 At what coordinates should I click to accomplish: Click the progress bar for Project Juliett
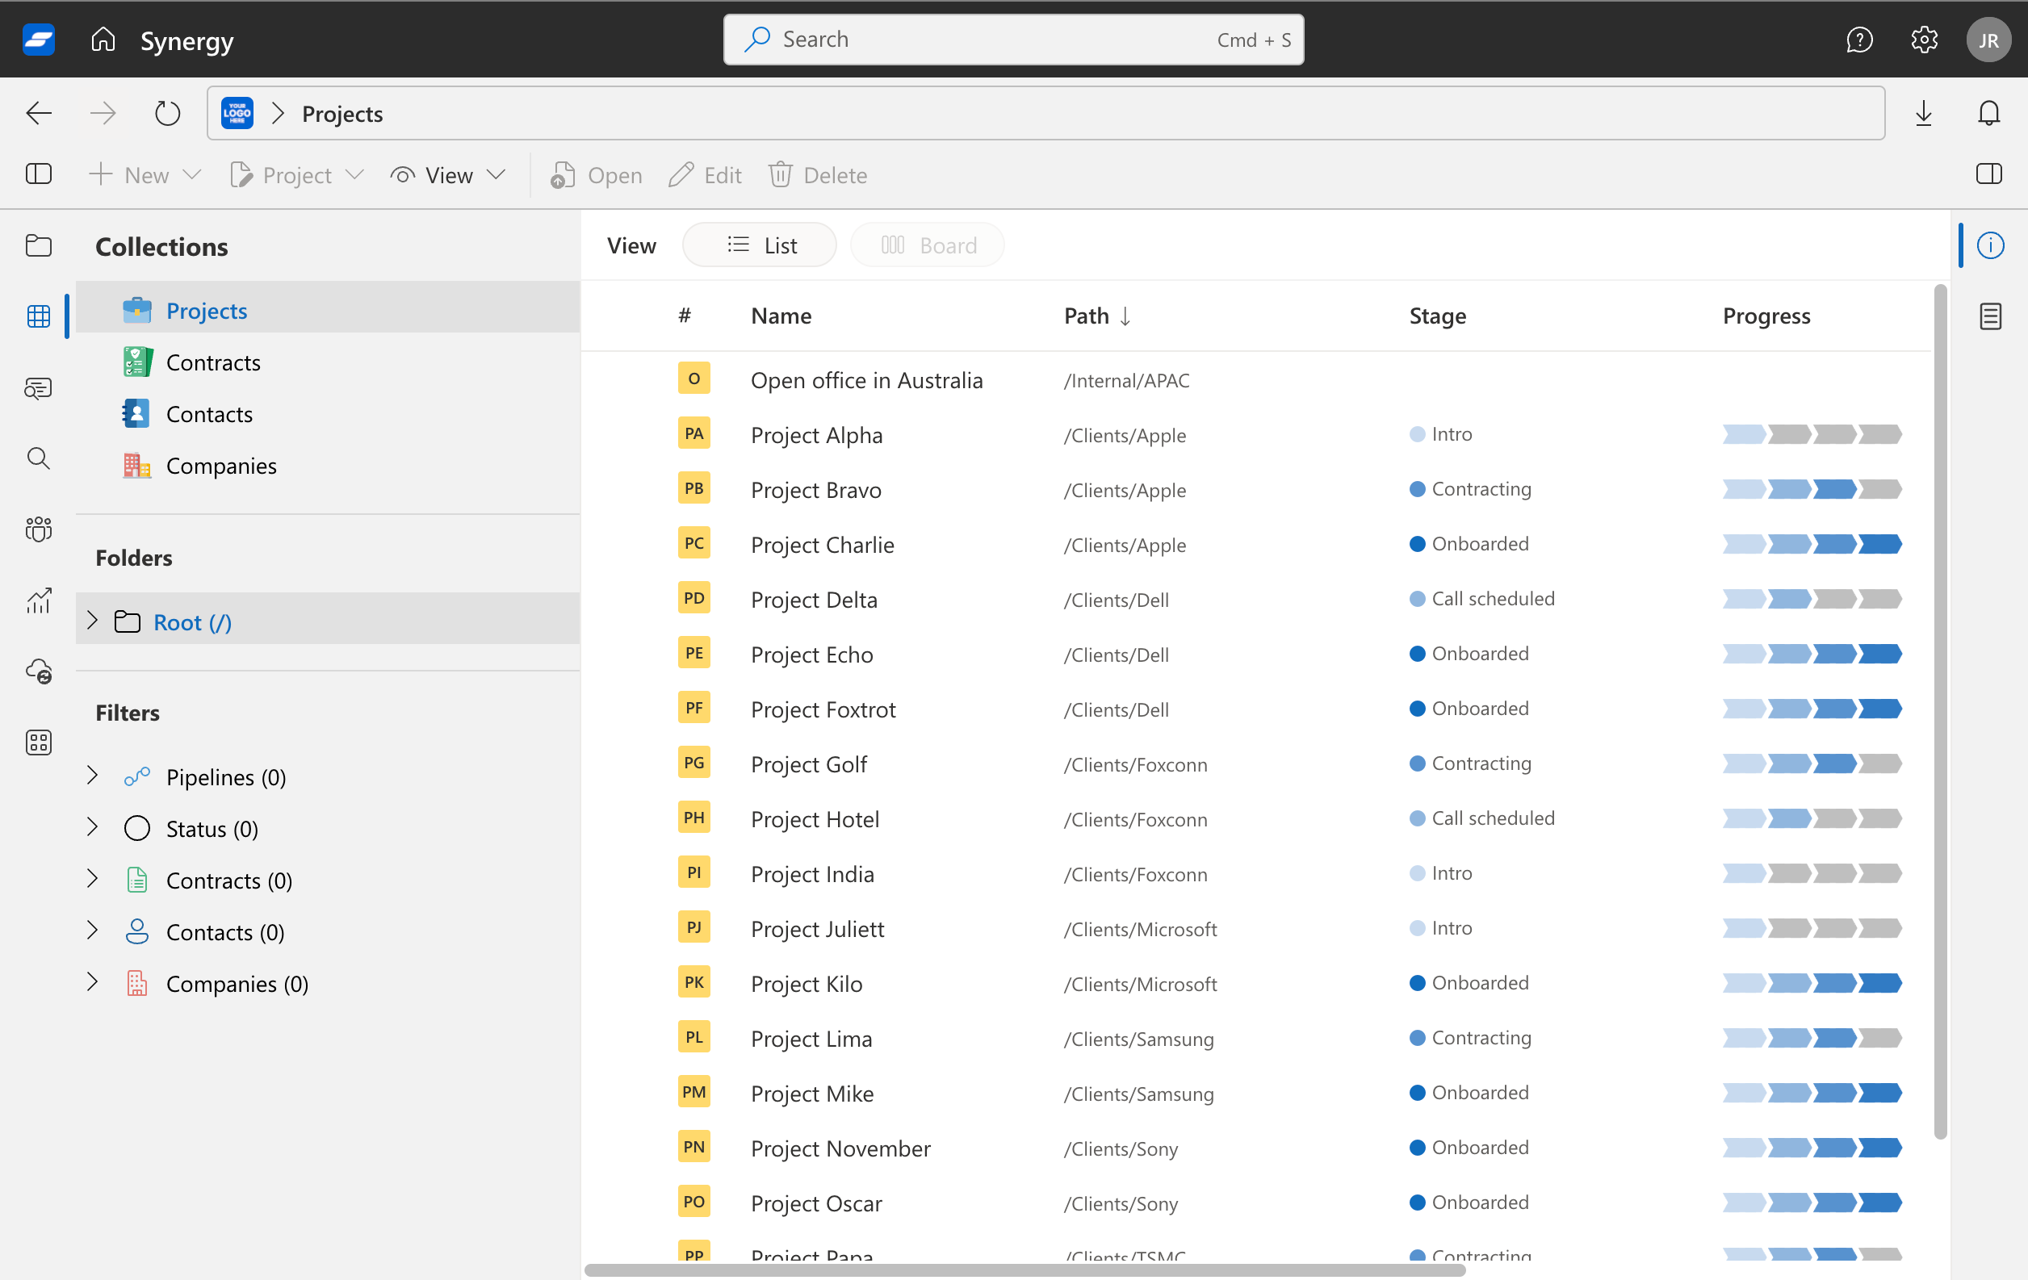[1812, 928]
